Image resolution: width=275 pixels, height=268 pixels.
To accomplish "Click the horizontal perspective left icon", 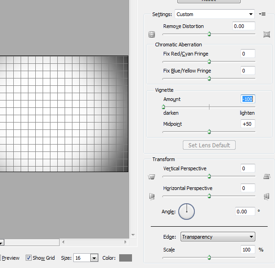I will click(152, 196).
